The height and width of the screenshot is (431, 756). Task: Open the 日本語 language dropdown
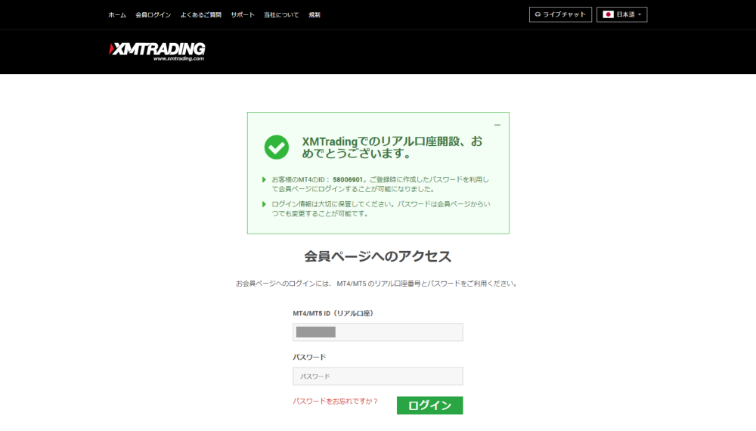(x=622, y=14)
